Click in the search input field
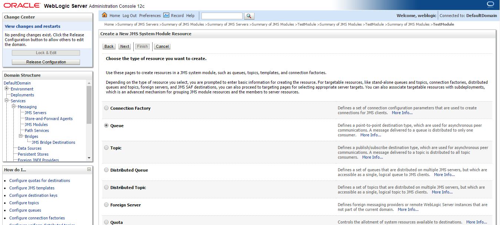The height and width of the screenshot is (225, 500). point(222,16)
